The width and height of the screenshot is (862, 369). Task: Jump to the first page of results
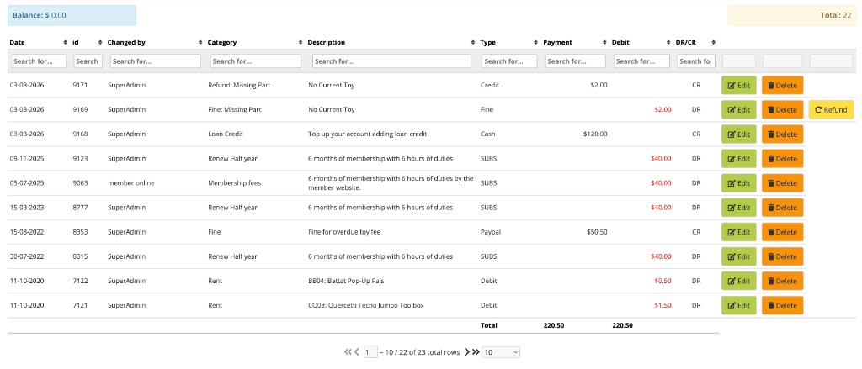(348, 352)
